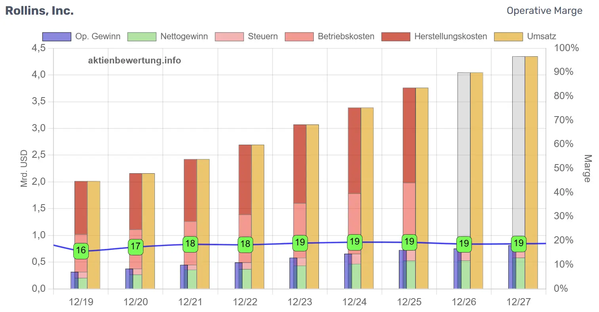This screenshot has width=599, height=312.
Task: Click the yellow Umsatz bar for 12/27
Action: [531, 172]
